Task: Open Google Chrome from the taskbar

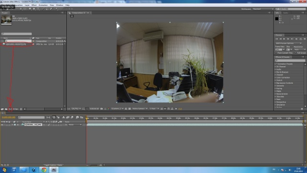Action: coord(44,170)
